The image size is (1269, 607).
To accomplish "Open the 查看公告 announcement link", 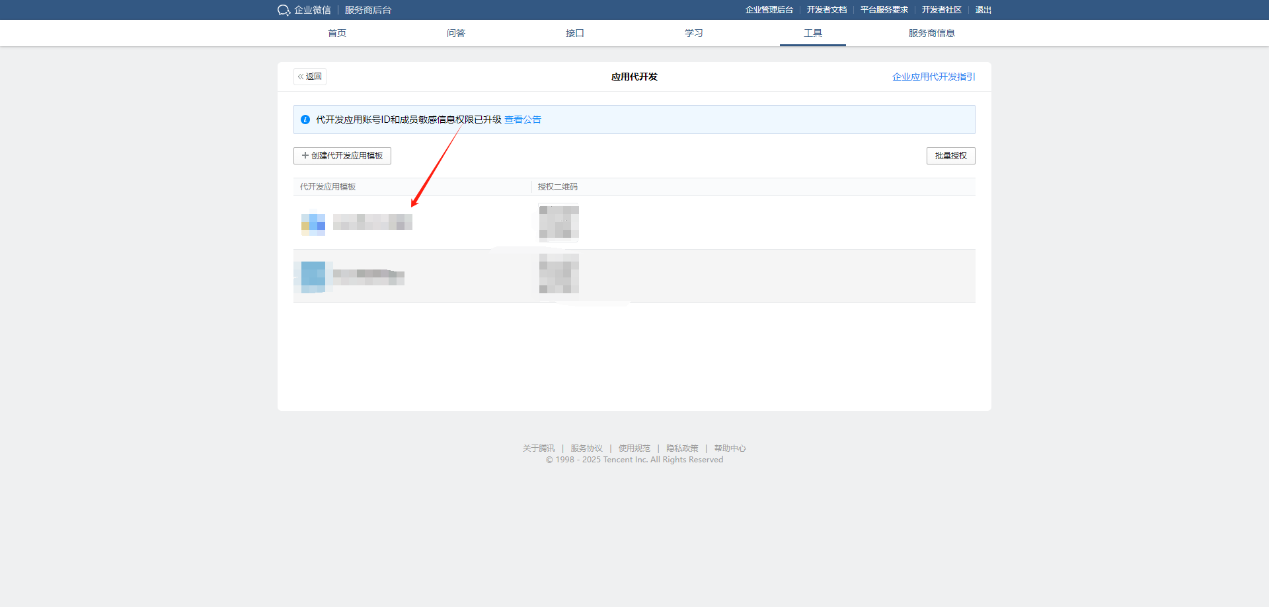I will (x=523, y=120).
